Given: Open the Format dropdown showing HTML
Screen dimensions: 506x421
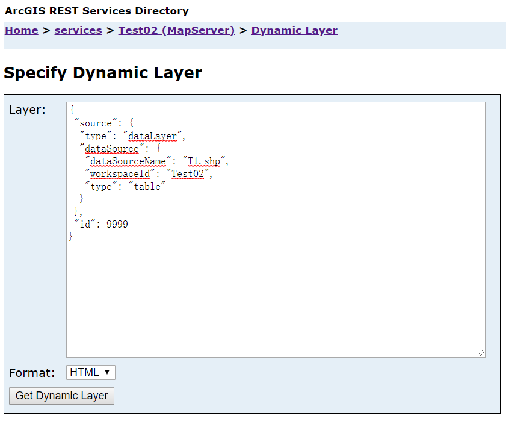Looking at the screenshot, I should pos(91,373).
